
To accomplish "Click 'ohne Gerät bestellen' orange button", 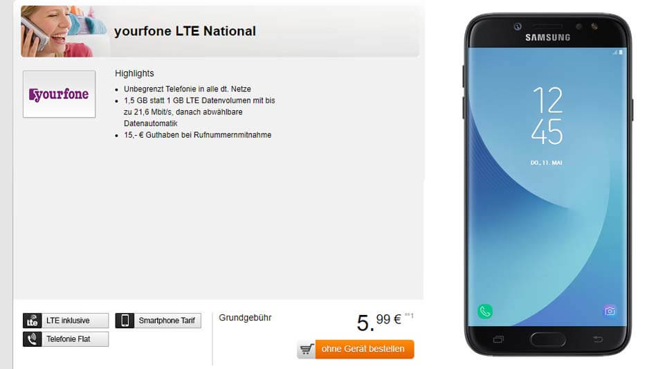I will click(364, 349).
